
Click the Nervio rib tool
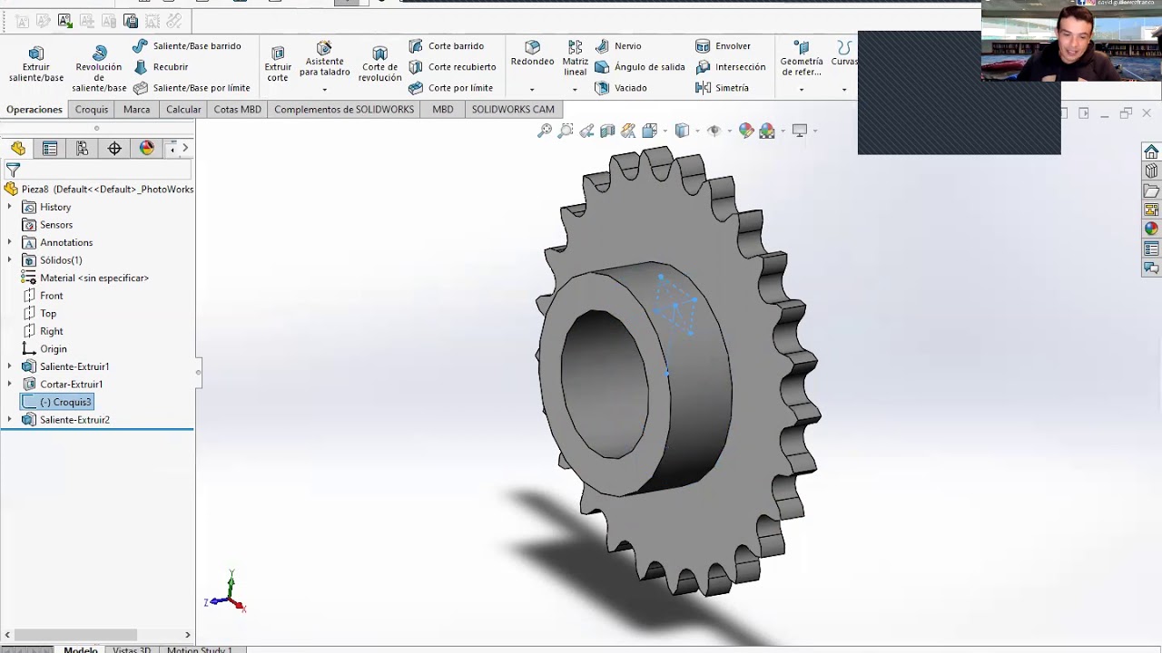click(x=618, y=46)
